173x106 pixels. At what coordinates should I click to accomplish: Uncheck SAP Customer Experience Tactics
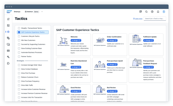(x=19, y=32)
